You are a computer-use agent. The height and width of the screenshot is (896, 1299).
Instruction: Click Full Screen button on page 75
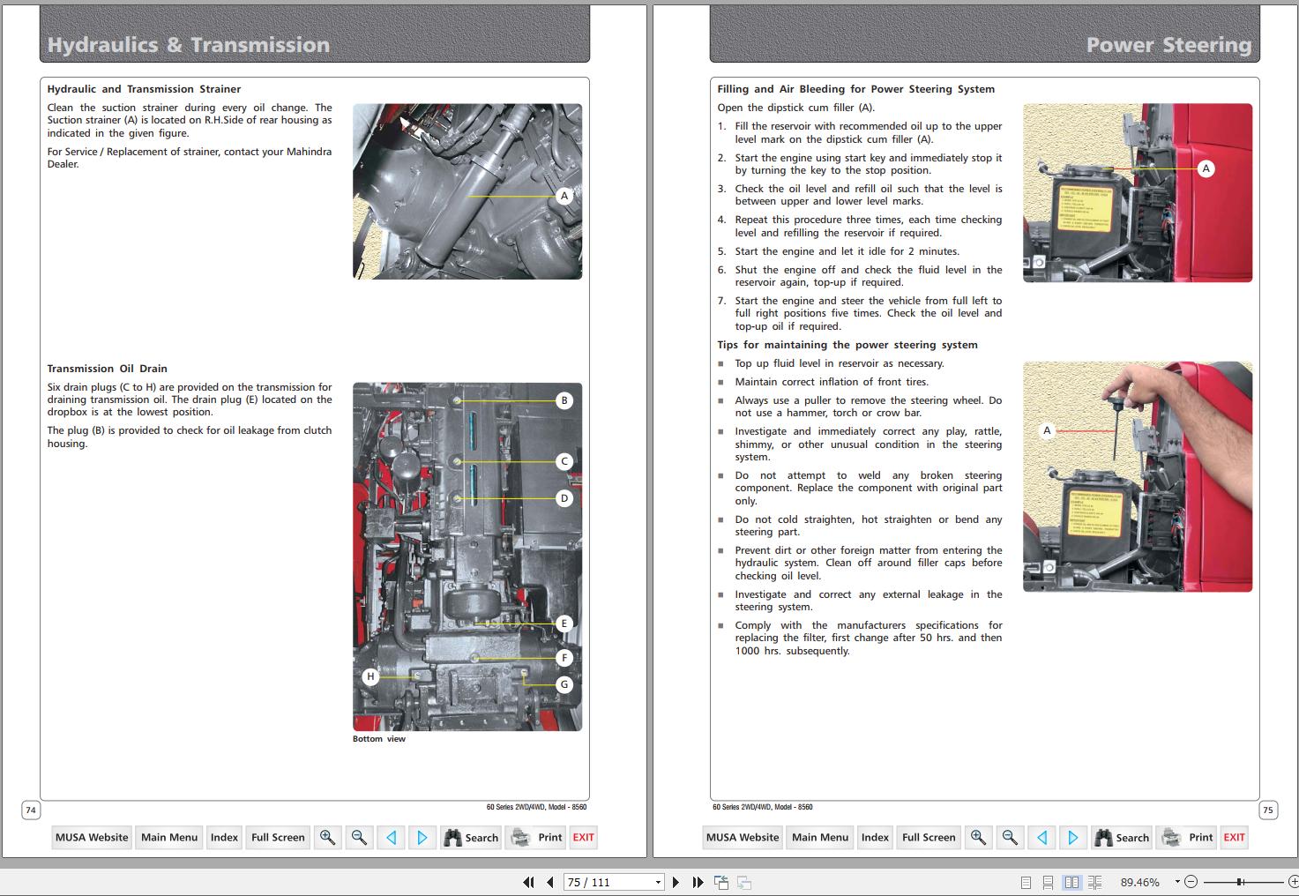929,838
